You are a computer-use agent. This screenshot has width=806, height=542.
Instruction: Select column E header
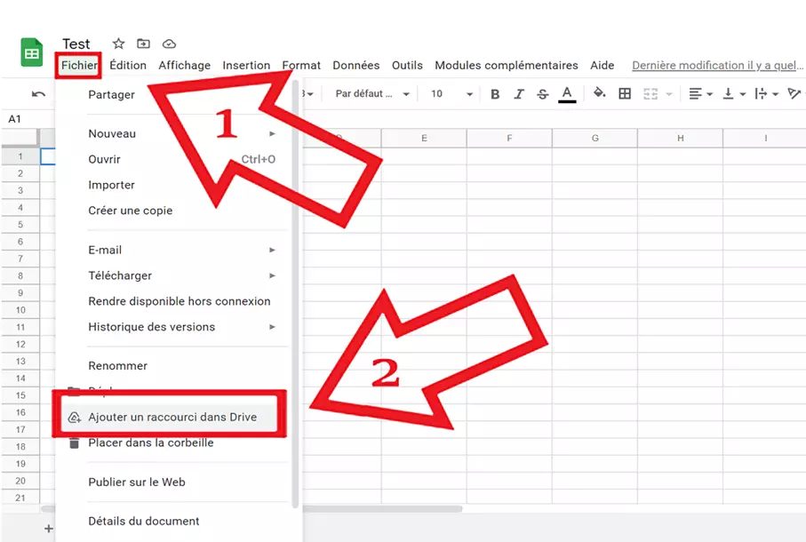tap(424, 139)
